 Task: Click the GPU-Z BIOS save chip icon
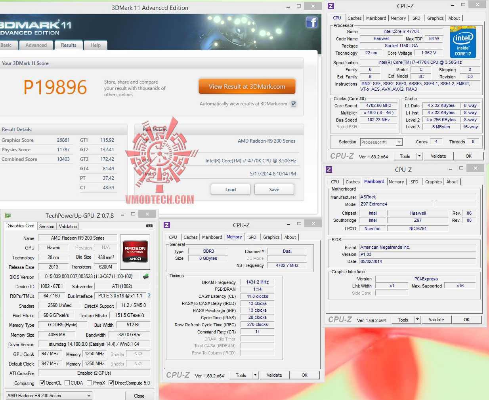tap(146, 276)
